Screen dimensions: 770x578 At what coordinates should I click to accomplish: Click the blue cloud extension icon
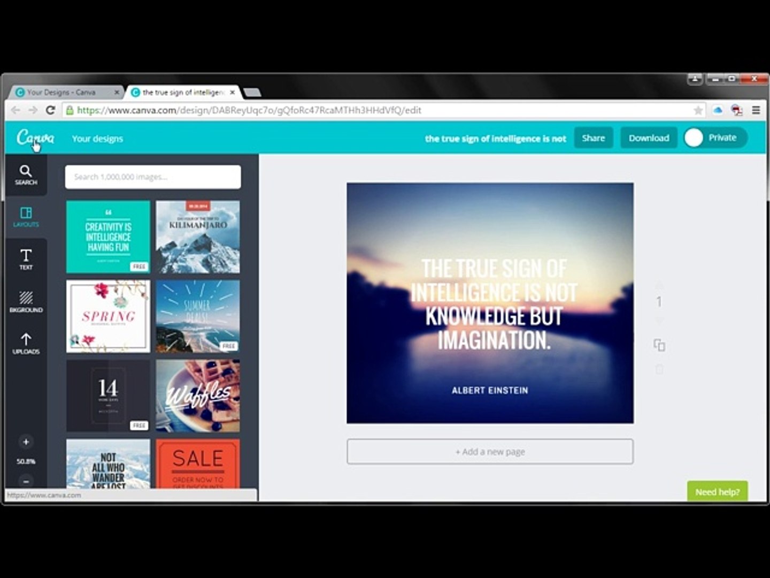tap(718, 110)
